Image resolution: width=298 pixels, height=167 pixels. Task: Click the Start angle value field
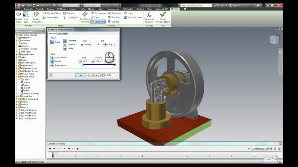(x=89, y=45)
